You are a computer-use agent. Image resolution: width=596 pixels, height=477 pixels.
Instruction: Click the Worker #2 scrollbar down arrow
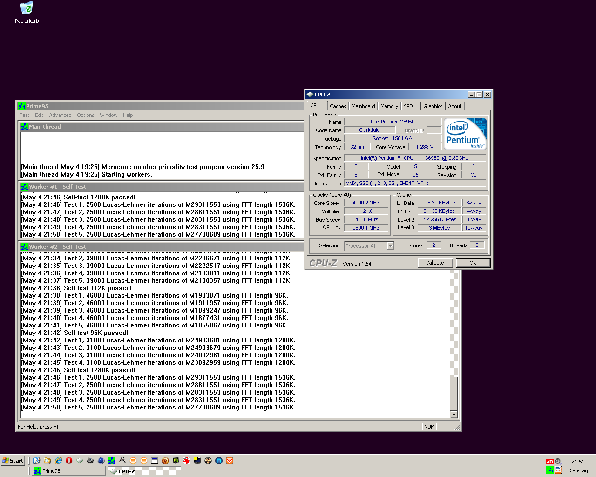pyautogui.click(x=454, y=415)
